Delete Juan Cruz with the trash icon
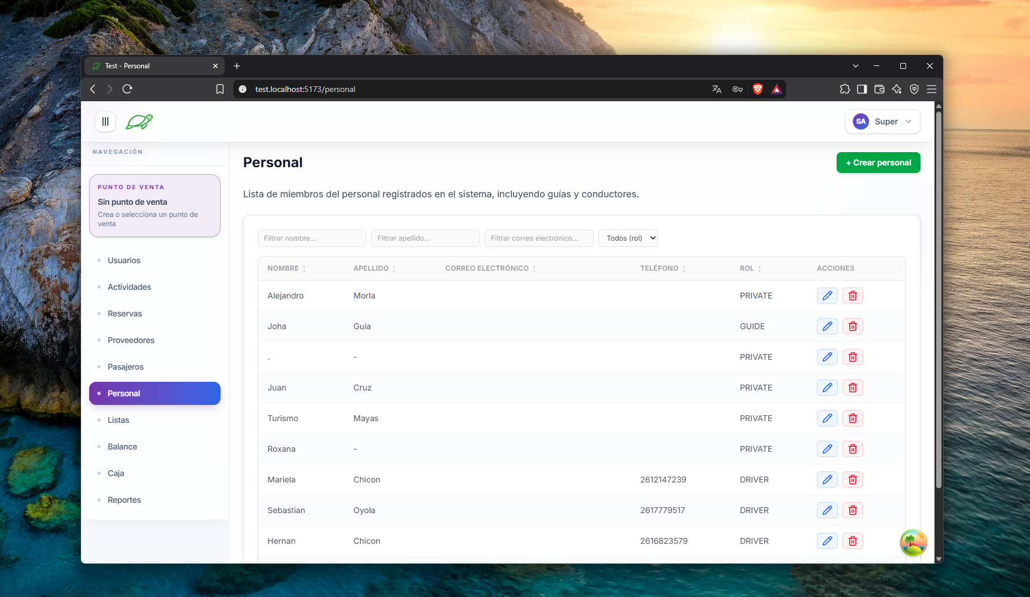Viewport: 1030px width, 597px height. (x=852, y=388)
